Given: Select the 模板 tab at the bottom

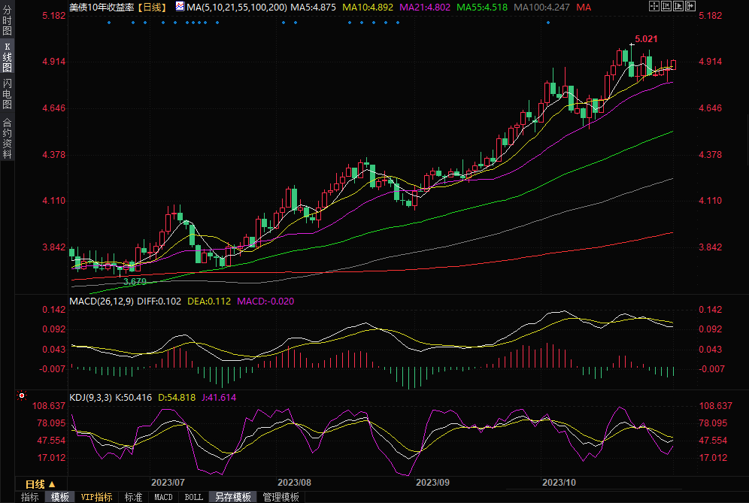Looking at the screenshot, I should [60, 497].
